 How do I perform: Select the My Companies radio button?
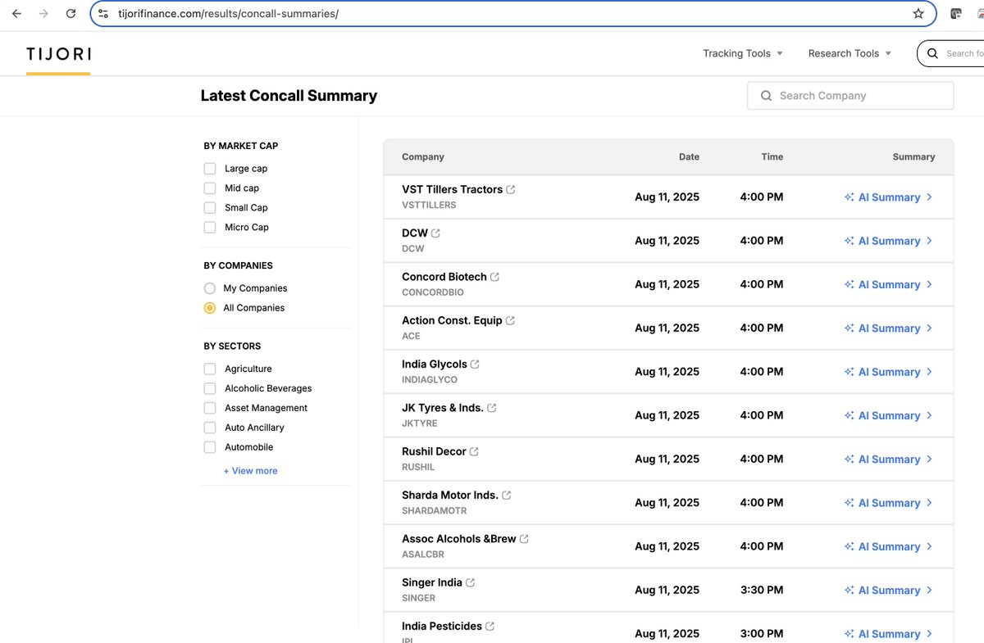coord(210,288)
